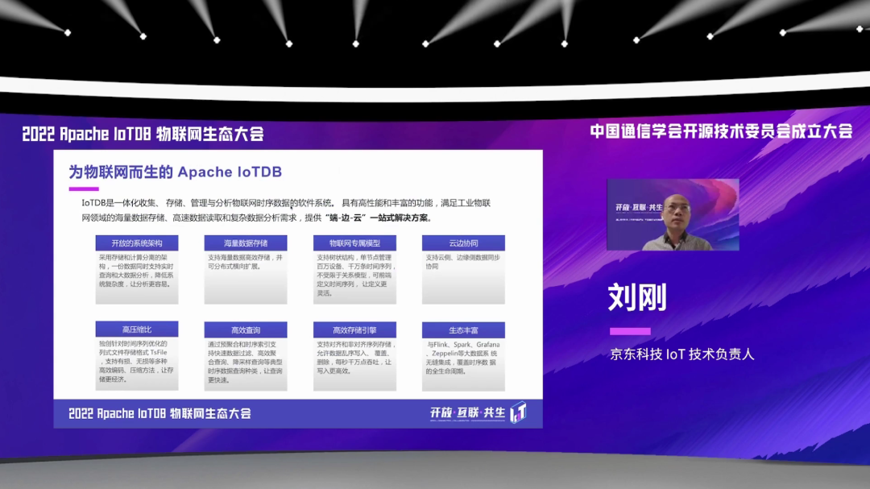
Task: Click the speaker video thumbnail of 刘刚
Action: tap(673, 214)
